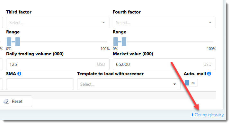
Task: Click Third factor range left handle
Action: (x=9, y=42)
